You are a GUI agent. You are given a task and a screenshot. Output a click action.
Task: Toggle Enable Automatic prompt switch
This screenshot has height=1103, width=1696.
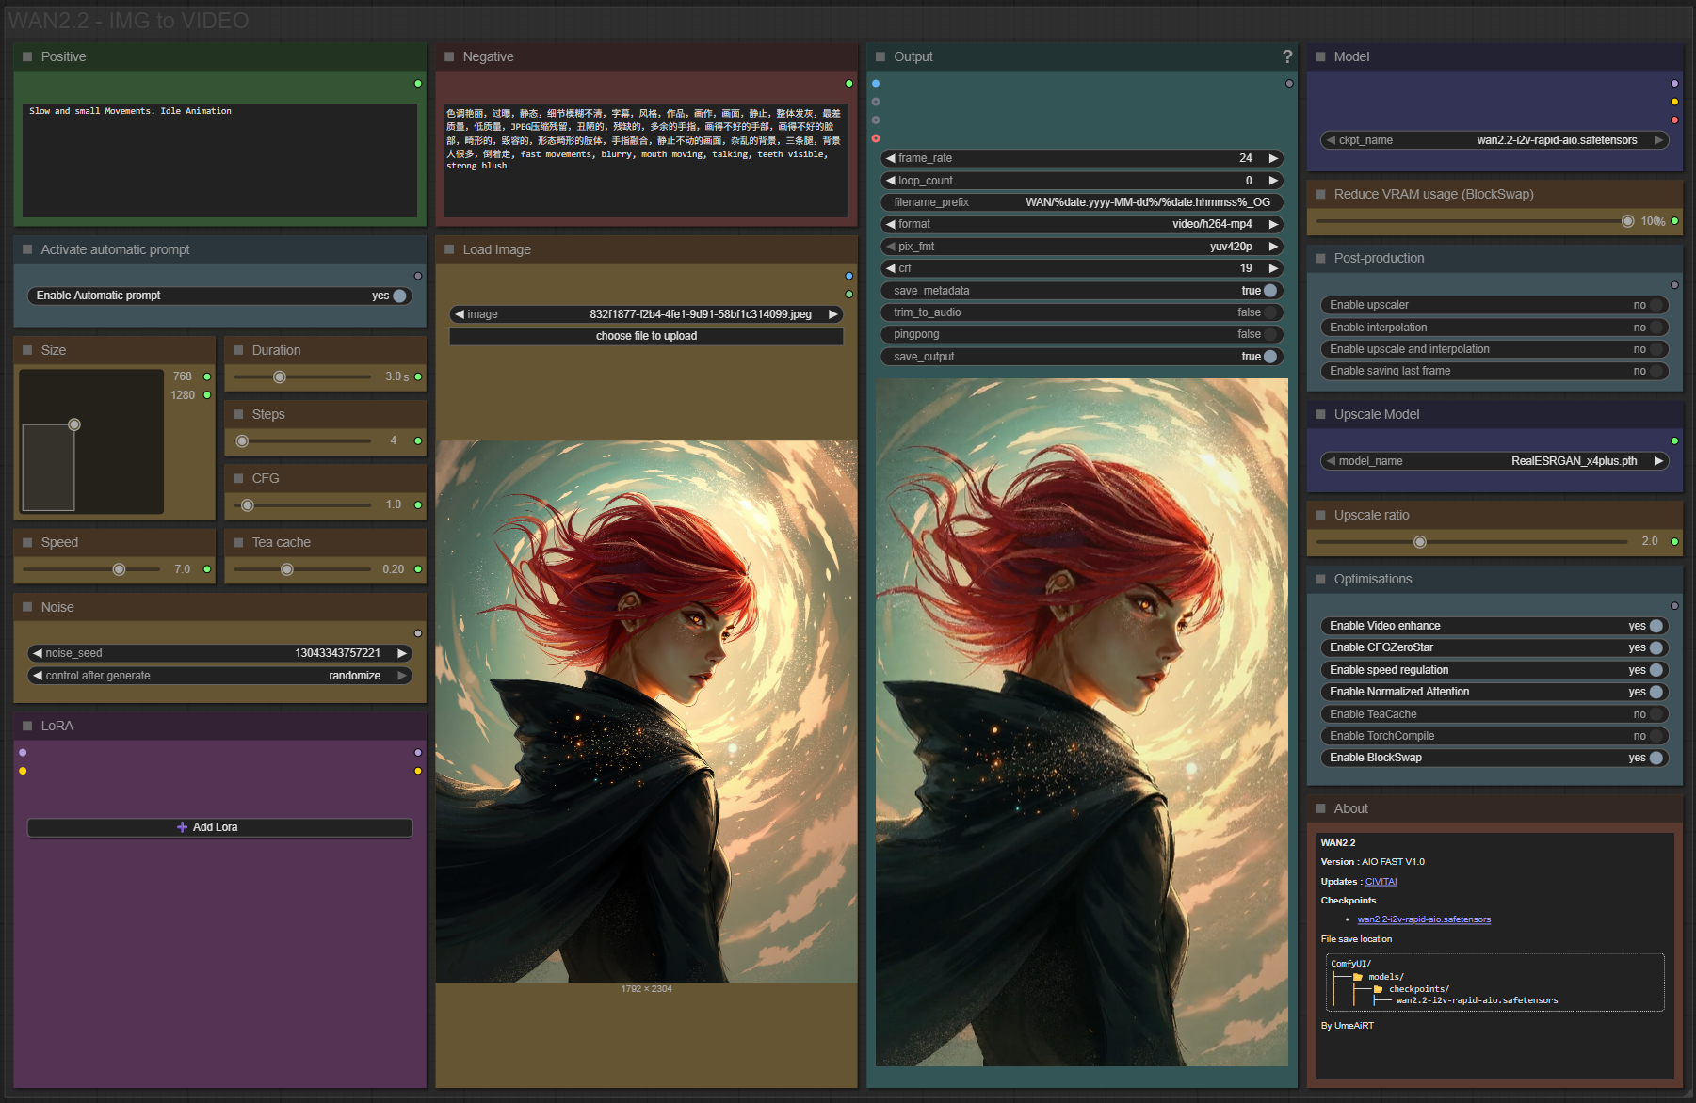[x=399, y=296]
